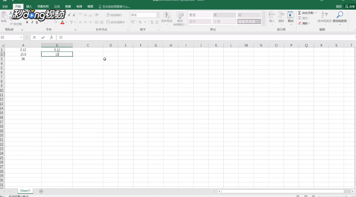The image size is (356, 197).
Task: Select the Good (好) cell style
Action: point(249,15)
